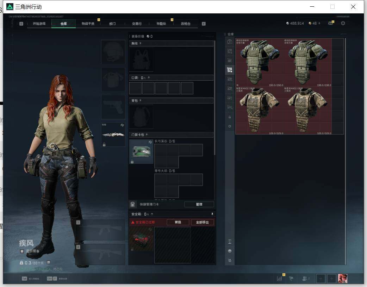
Task: Show help for 口袋 section
Action: (149, 78)
